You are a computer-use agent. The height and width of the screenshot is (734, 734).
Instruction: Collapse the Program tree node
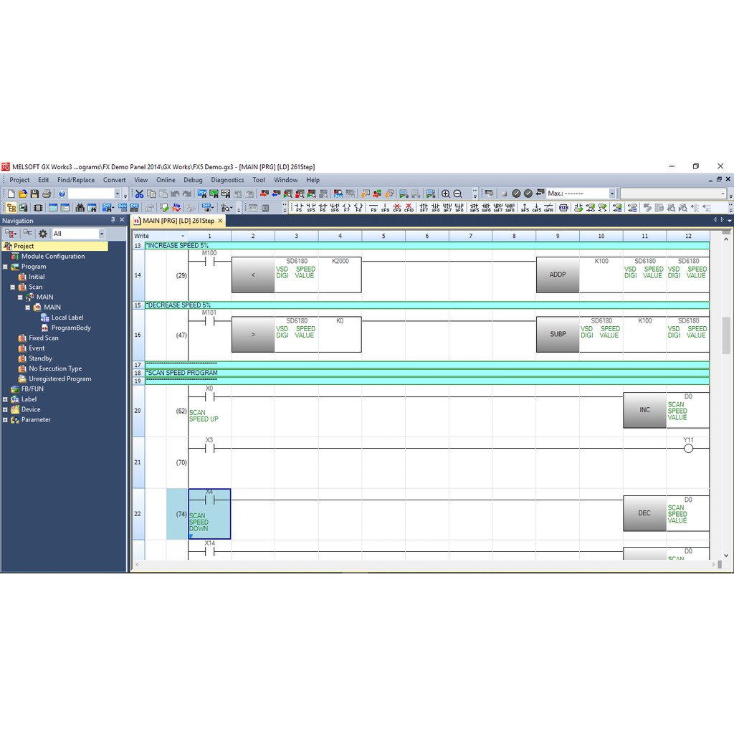click(x=5, y=267)
